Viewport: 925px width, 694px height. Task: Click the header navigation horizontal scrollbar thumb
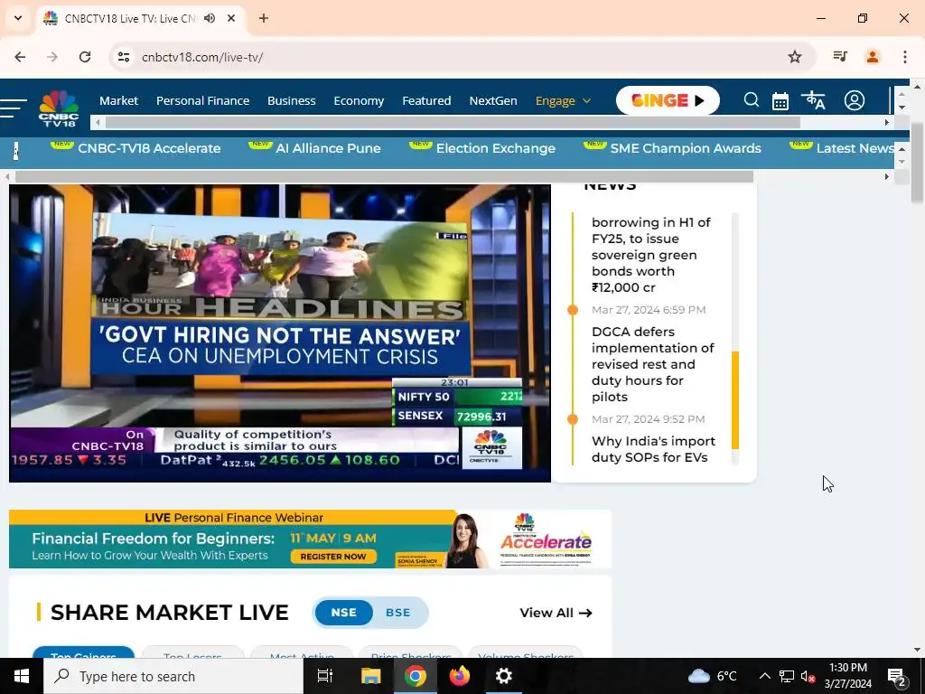[453, 122]
